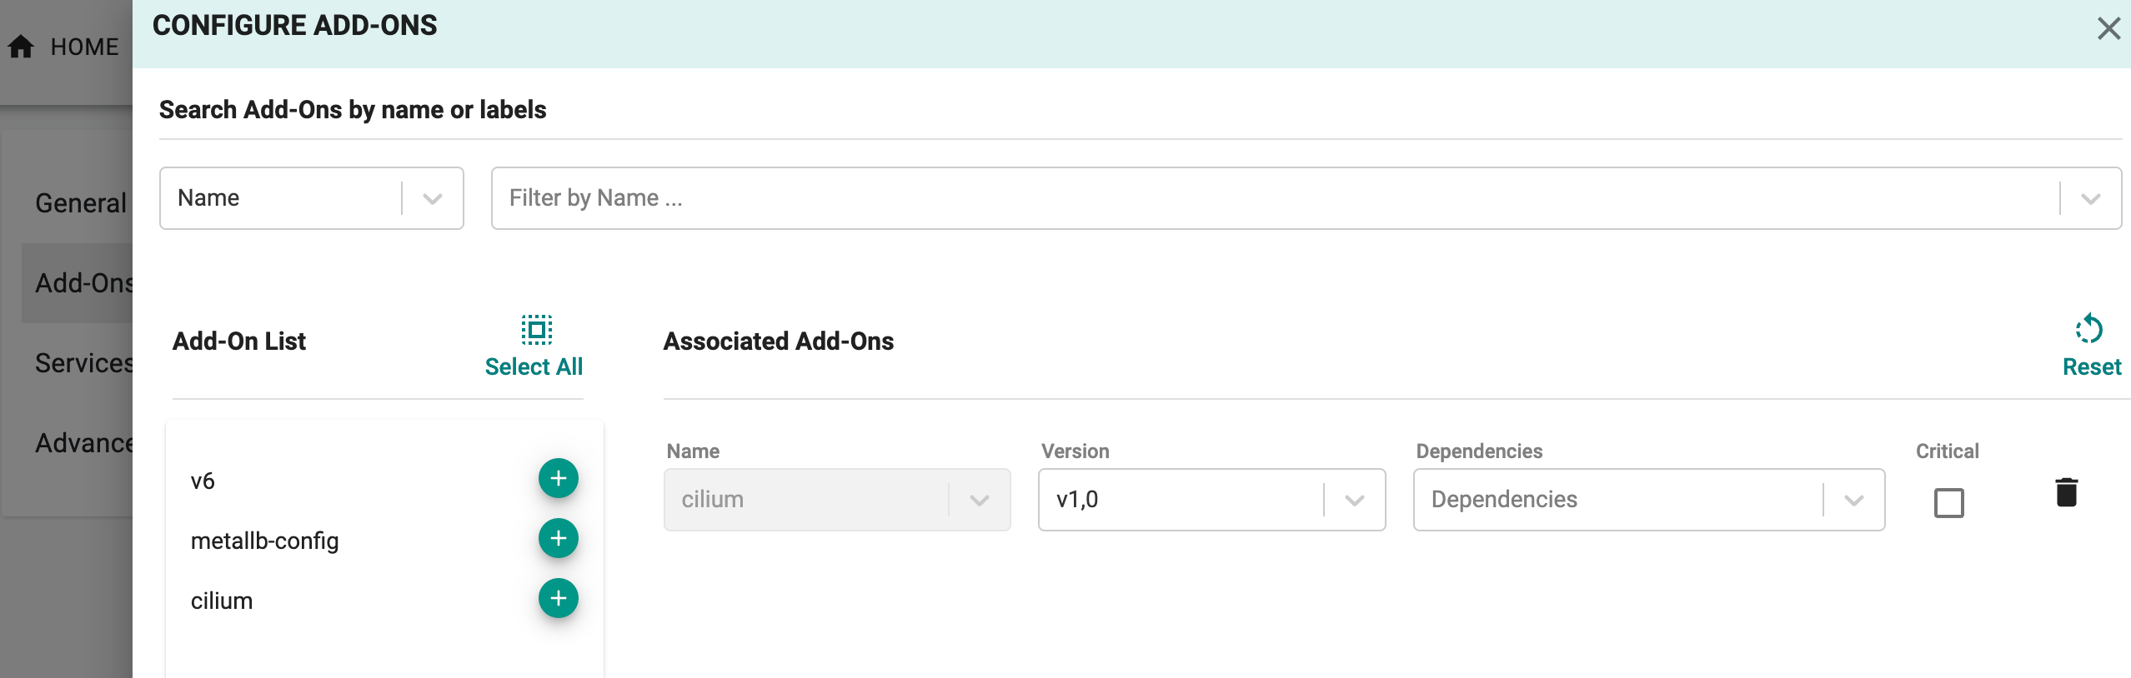Image resolution: width=2131 pixels, height=678 pixels.
Task: Click the Select All dotted-square icon
Action: coord(536,330)
